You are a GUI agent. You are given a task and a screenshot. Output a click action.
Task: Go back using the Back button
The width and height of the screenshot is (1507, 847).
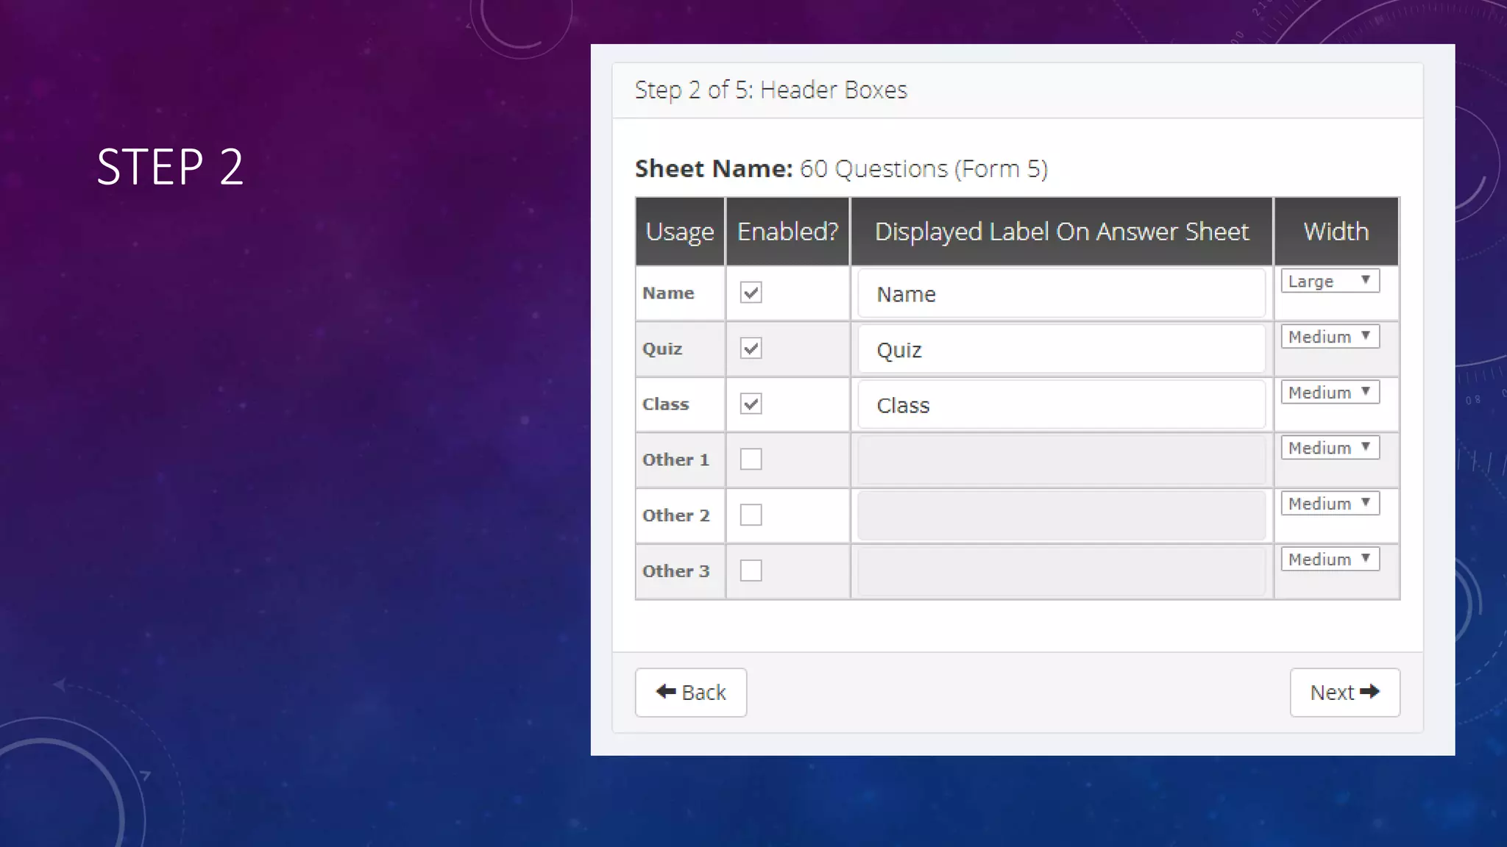[x=690, y=692]
